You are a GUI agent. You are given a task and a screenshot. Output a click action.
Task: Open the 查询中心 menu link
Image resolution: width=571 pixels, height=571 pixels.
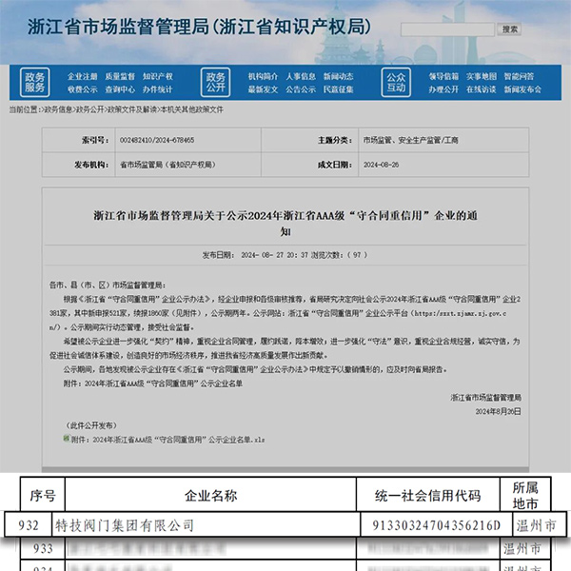click(x=120, y=89)
